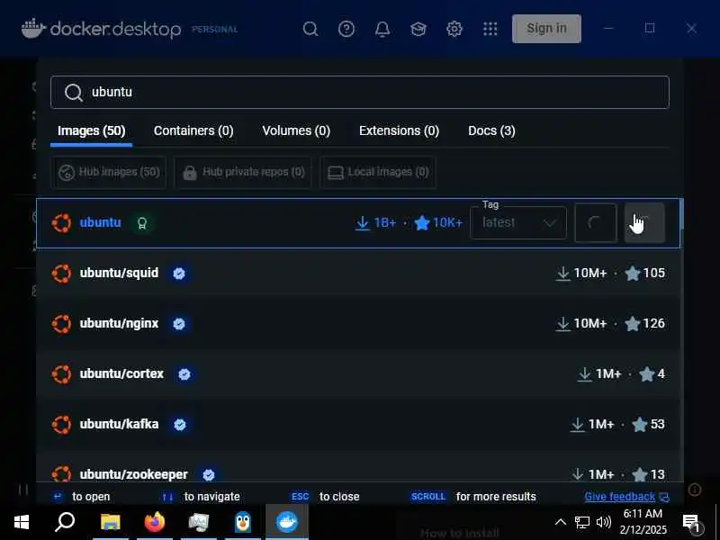Select the ubuntu/kafka result
This screenshot has width=720, height=540.
point(358,424)
